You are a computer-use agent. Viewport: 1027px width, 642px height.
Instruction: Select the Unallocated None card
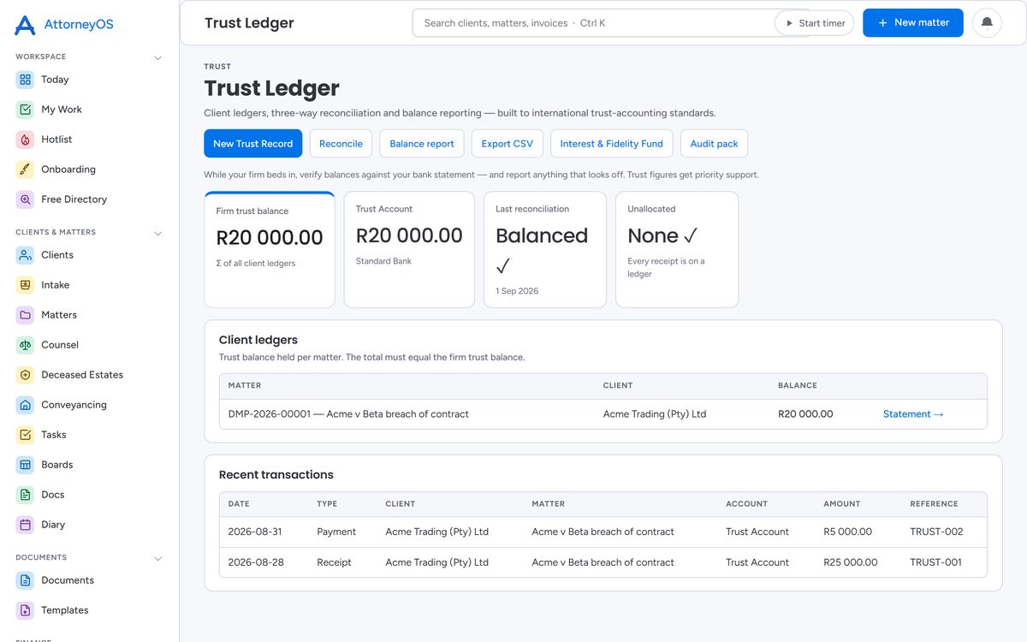coord(677,249)
